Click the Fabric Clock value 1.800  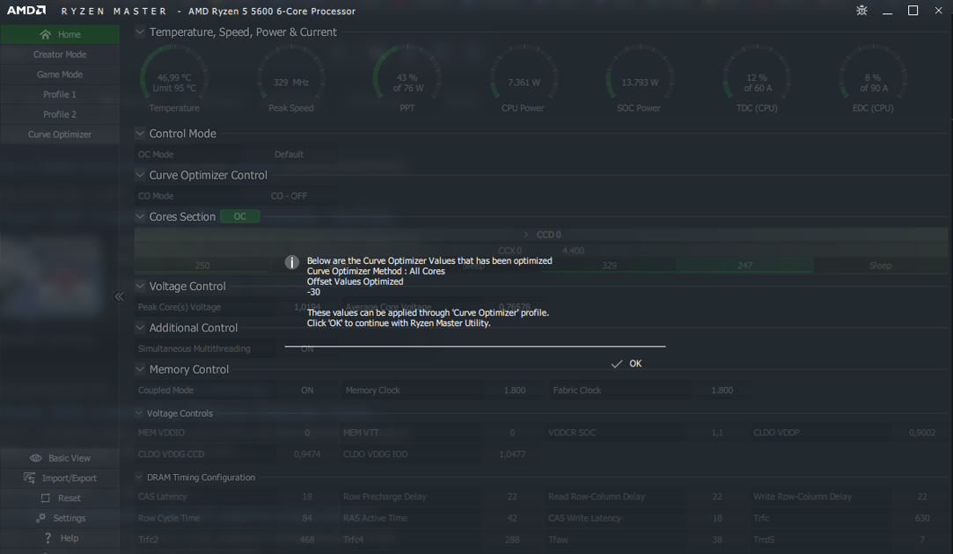[x=722, y=390]
